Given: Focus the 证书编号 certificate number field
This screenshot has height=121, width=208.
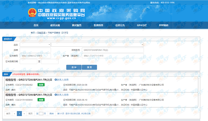Looking at the screenshot, I should pyautogui.click(x=35, y=56).
